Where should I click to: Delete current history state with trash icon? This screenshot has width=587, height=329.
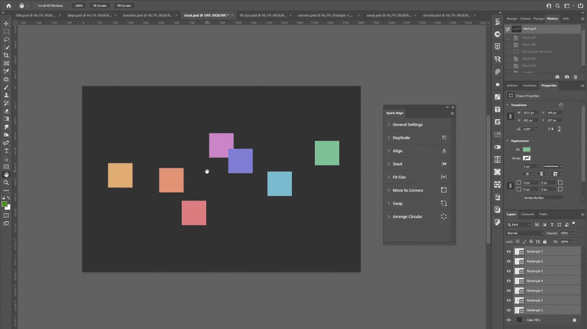point(575,77)
